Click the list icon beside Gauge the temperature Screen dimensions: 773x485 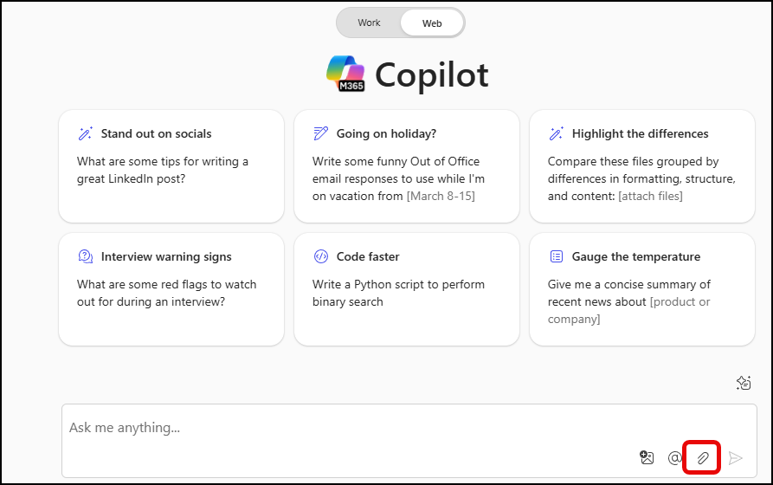tap(556, 256)
